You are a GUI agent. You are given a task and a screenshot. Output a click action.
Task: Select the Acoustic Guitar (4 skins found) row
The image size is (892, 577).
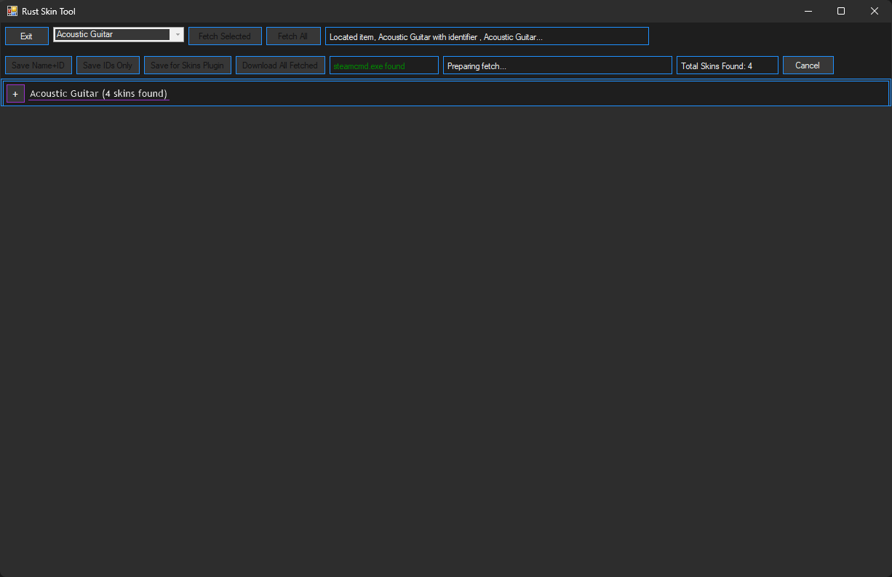98,94
